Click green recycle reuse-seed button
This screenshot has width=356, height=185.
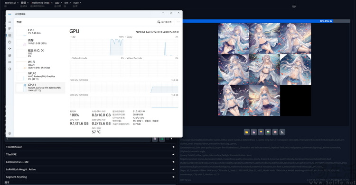point(162,139)
